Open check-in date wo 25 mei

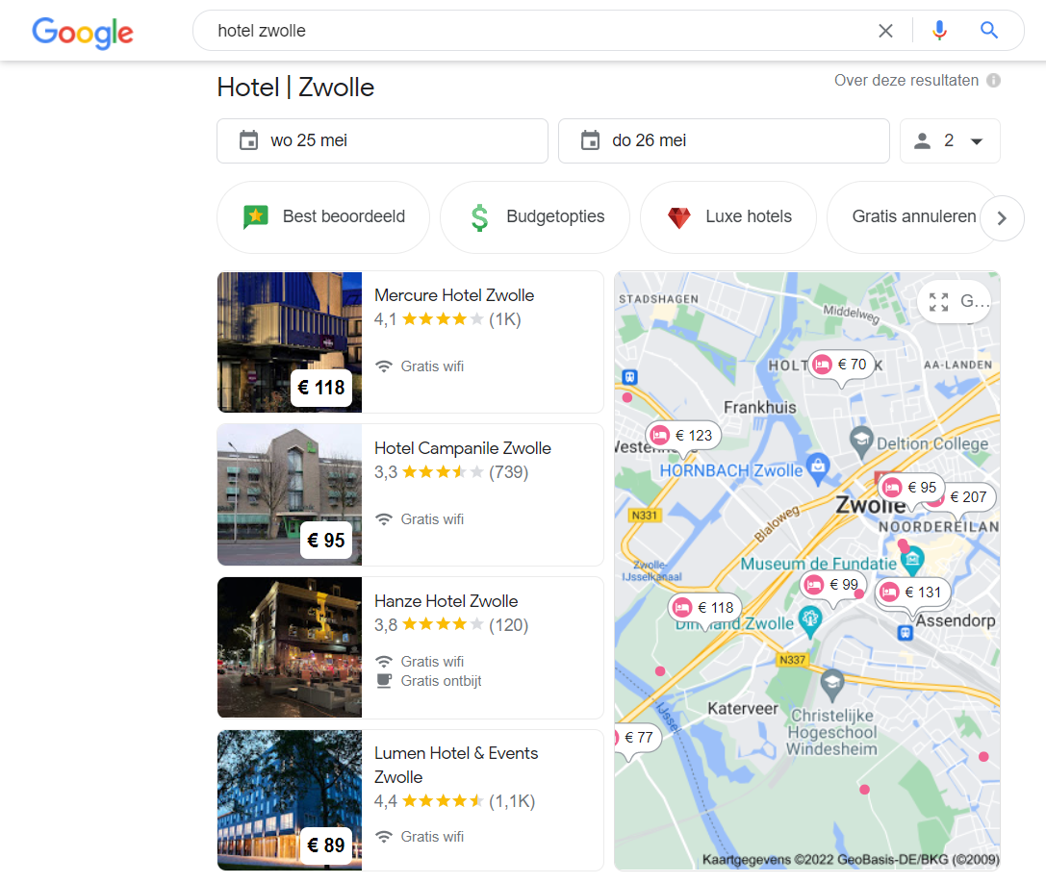tap(382, 140)
